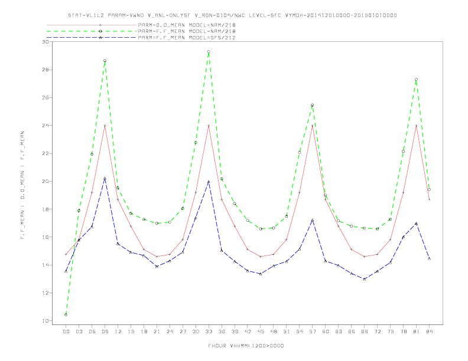
Task: Click red plus marker at hour 57 peak
Action: pyautogui.click(x=313, y=126)
